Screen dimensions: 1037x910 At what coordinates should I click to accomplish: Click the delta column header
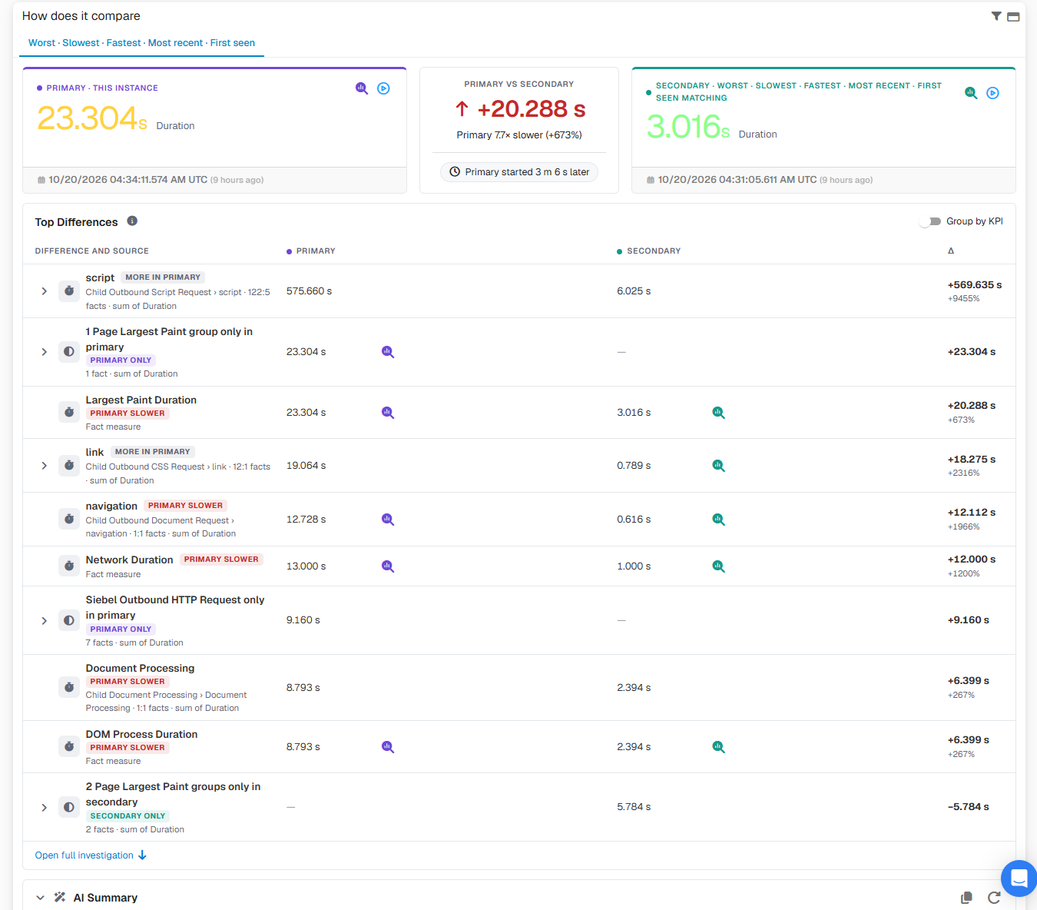951,251
